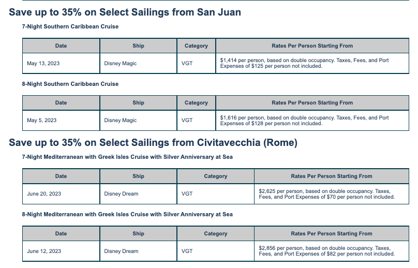Viewport: 418px width, 268px height.
Task: Select the $2,856 per person rate text
Action: 326,251
